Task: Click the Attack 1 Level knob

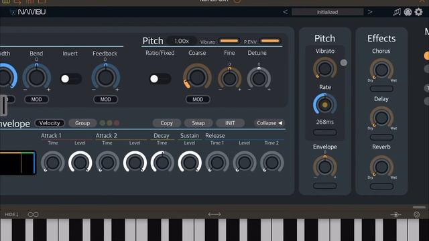Action: coord(80,163)
